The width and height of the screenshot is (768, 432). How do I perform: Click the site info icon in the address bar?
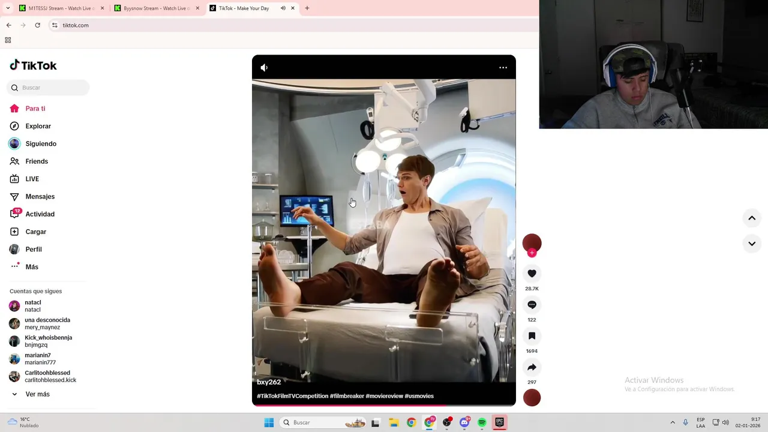(55, 25)
